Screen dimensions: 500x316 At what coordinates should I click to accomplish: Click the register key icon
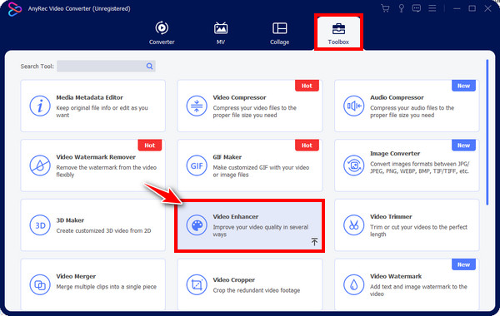pyautogui.click(x=401, y=8)
